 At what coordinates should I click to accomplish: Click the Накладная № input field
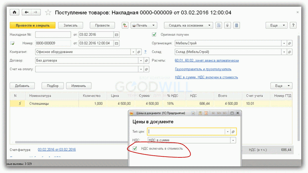click(53, 35)
